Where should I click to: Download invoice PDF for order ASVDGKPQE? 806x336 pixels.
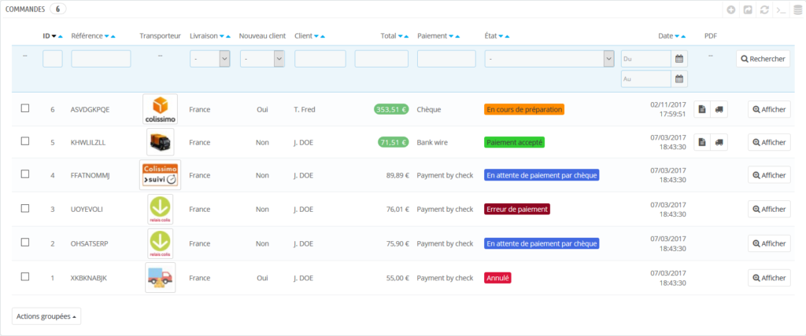(701, 109)
